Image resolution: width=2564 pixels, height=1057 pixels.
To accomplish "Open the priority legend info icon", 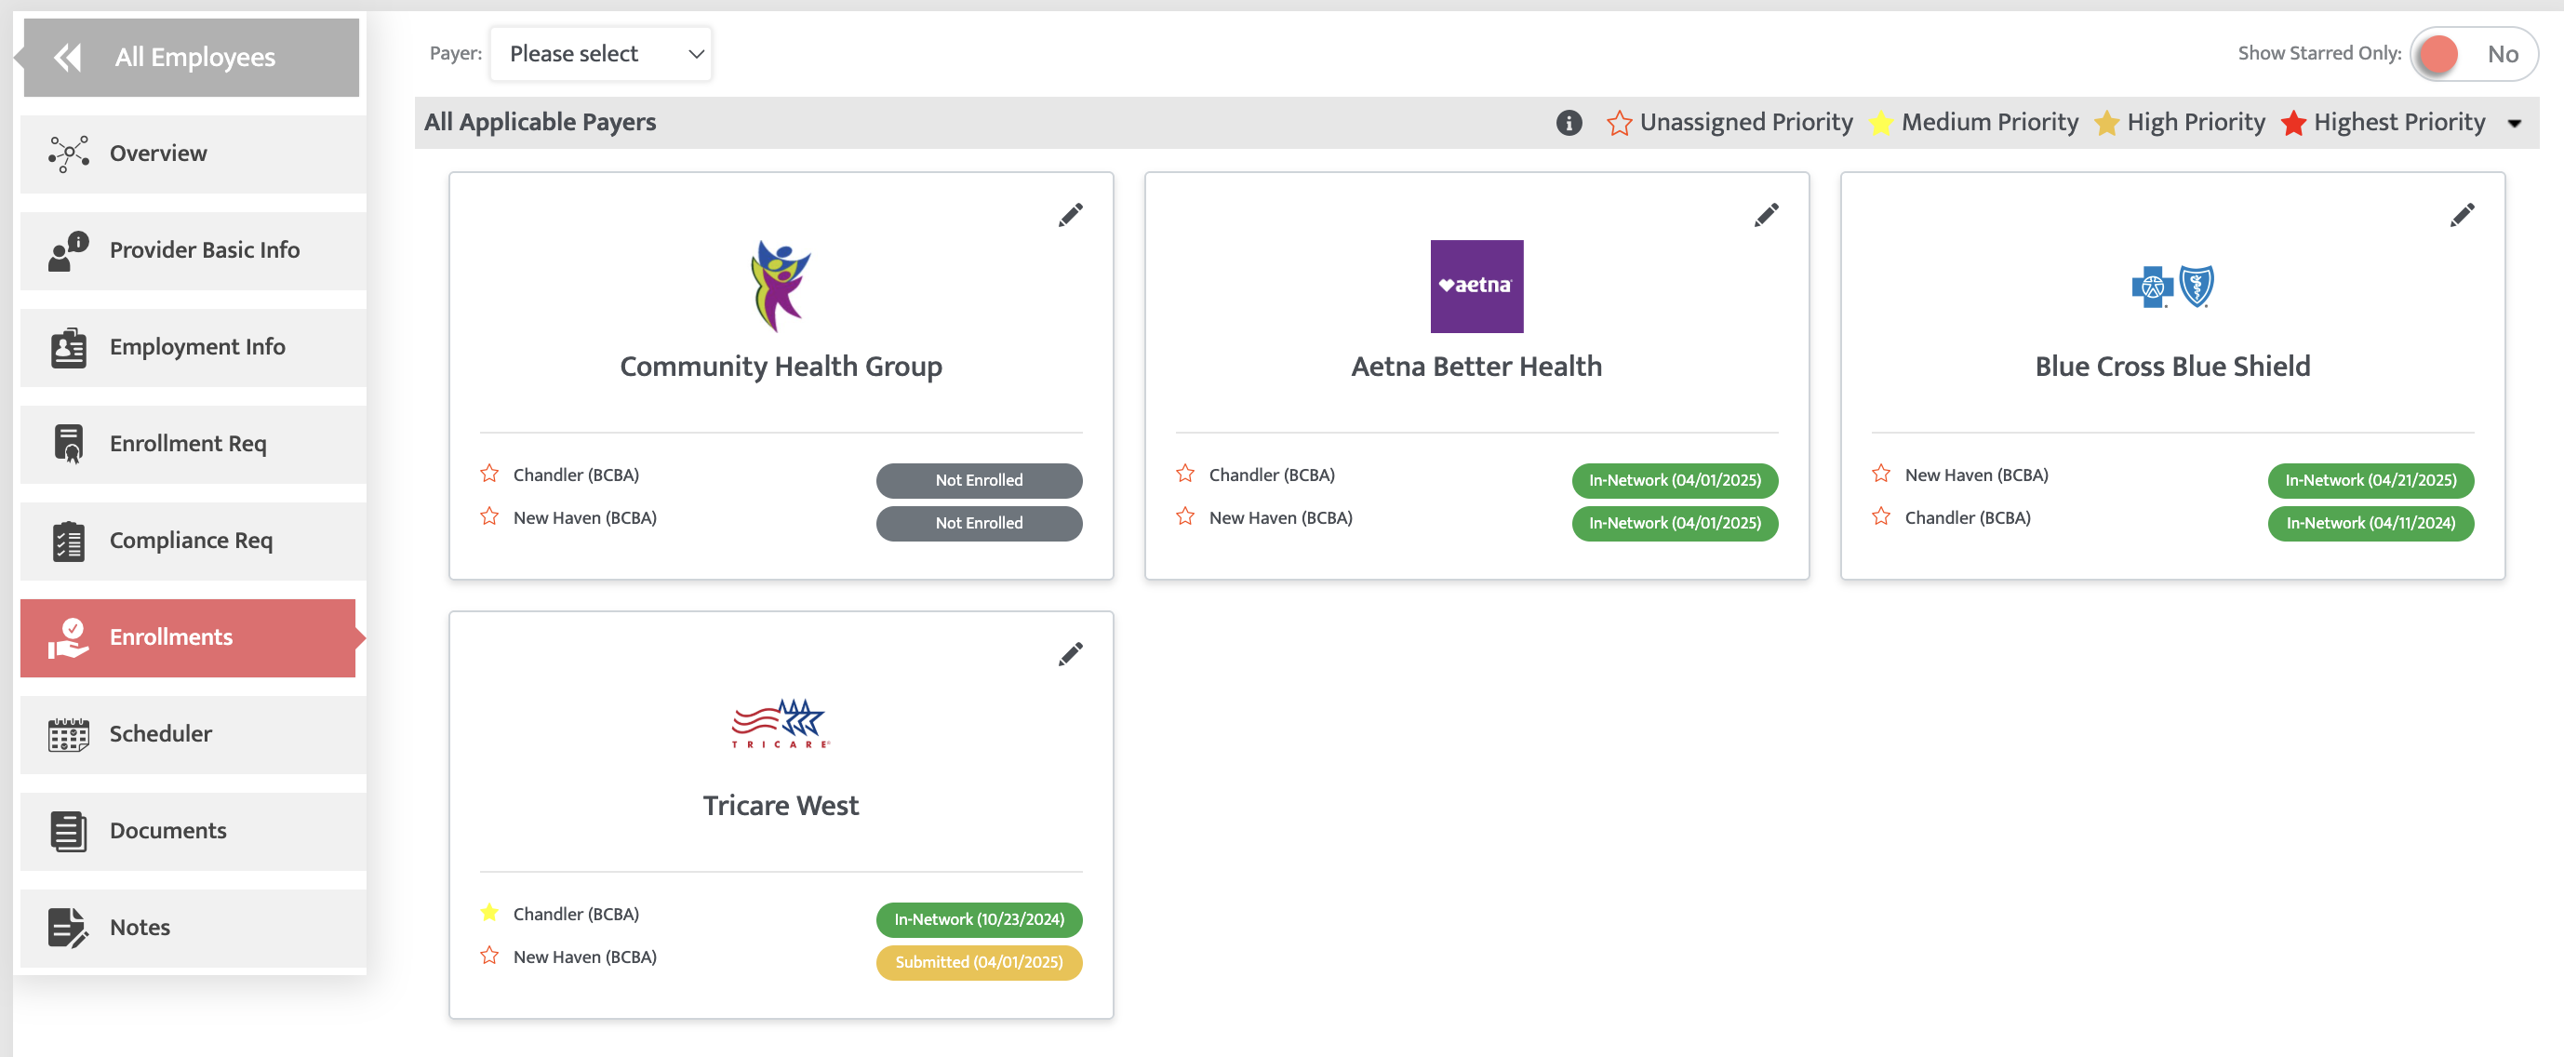I will tap(1569, 123).
